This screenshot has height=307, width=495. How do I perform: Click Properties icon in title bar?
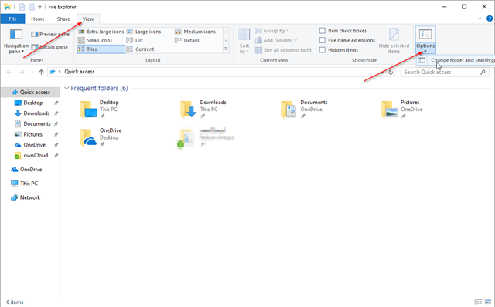[22, 7]
